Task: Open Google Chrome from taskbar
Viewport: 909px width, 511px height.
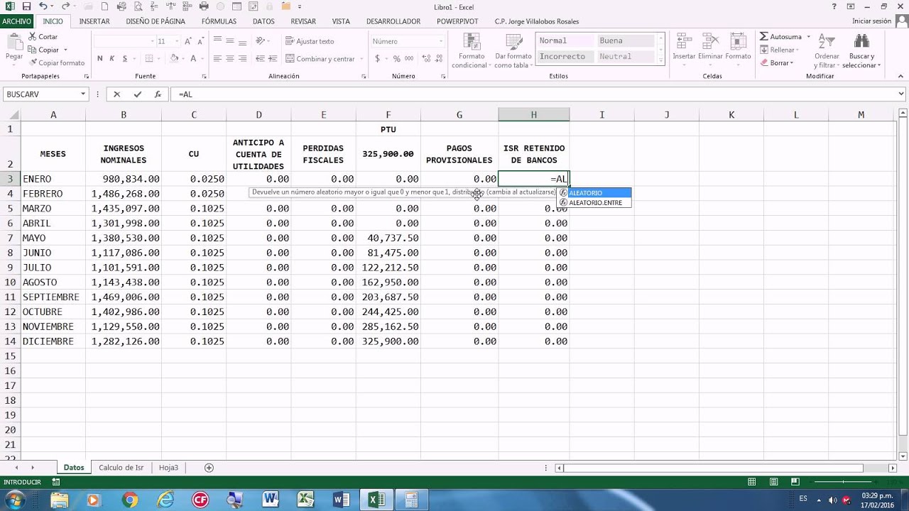Action: pyautogui.click(x=129, y=500)
